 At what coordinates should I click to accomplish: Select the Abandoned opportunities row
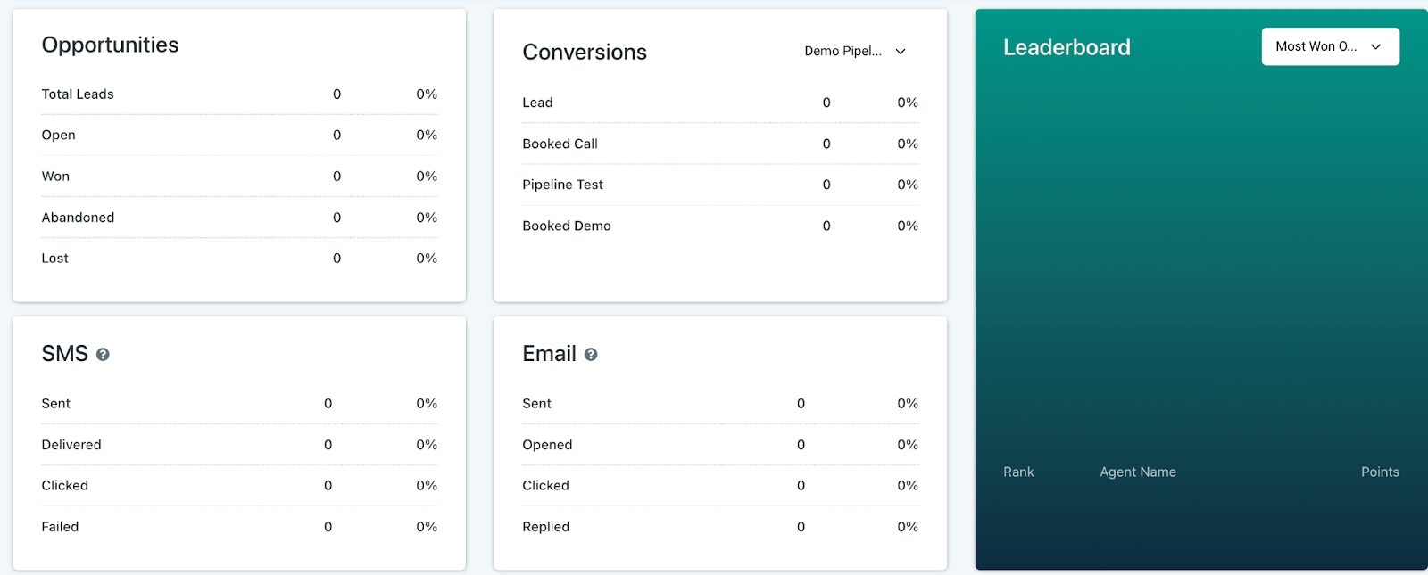point(78,218)
